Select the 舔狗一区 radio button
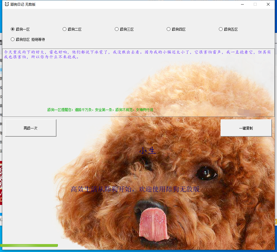This screenshot has height=252, width=277. pos(12,29)
